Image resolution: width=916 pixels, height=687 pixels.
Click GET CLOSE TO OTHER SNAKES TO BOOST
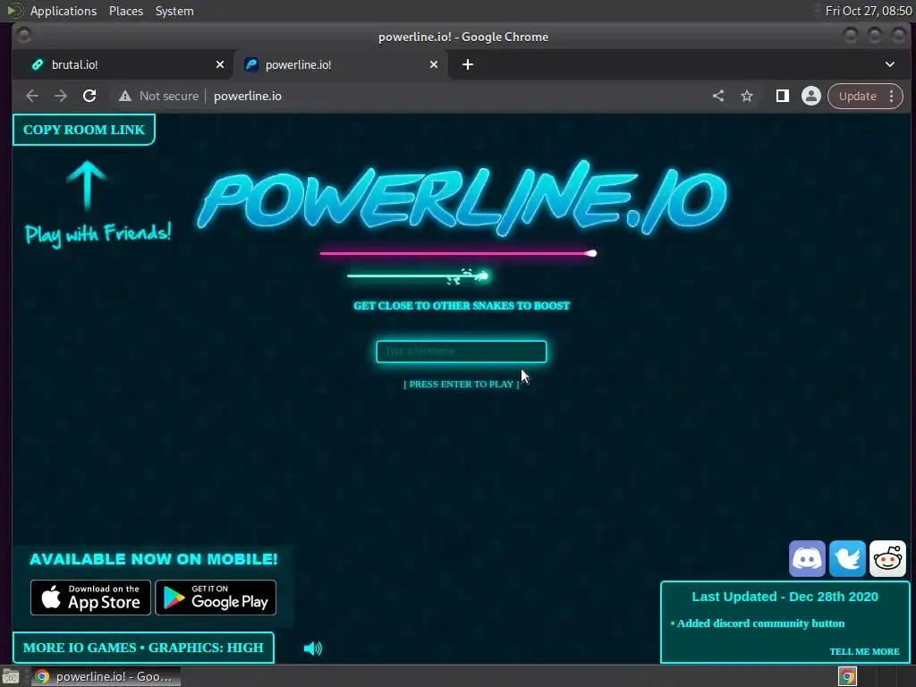pyautogui.click(x=462, y=306)
